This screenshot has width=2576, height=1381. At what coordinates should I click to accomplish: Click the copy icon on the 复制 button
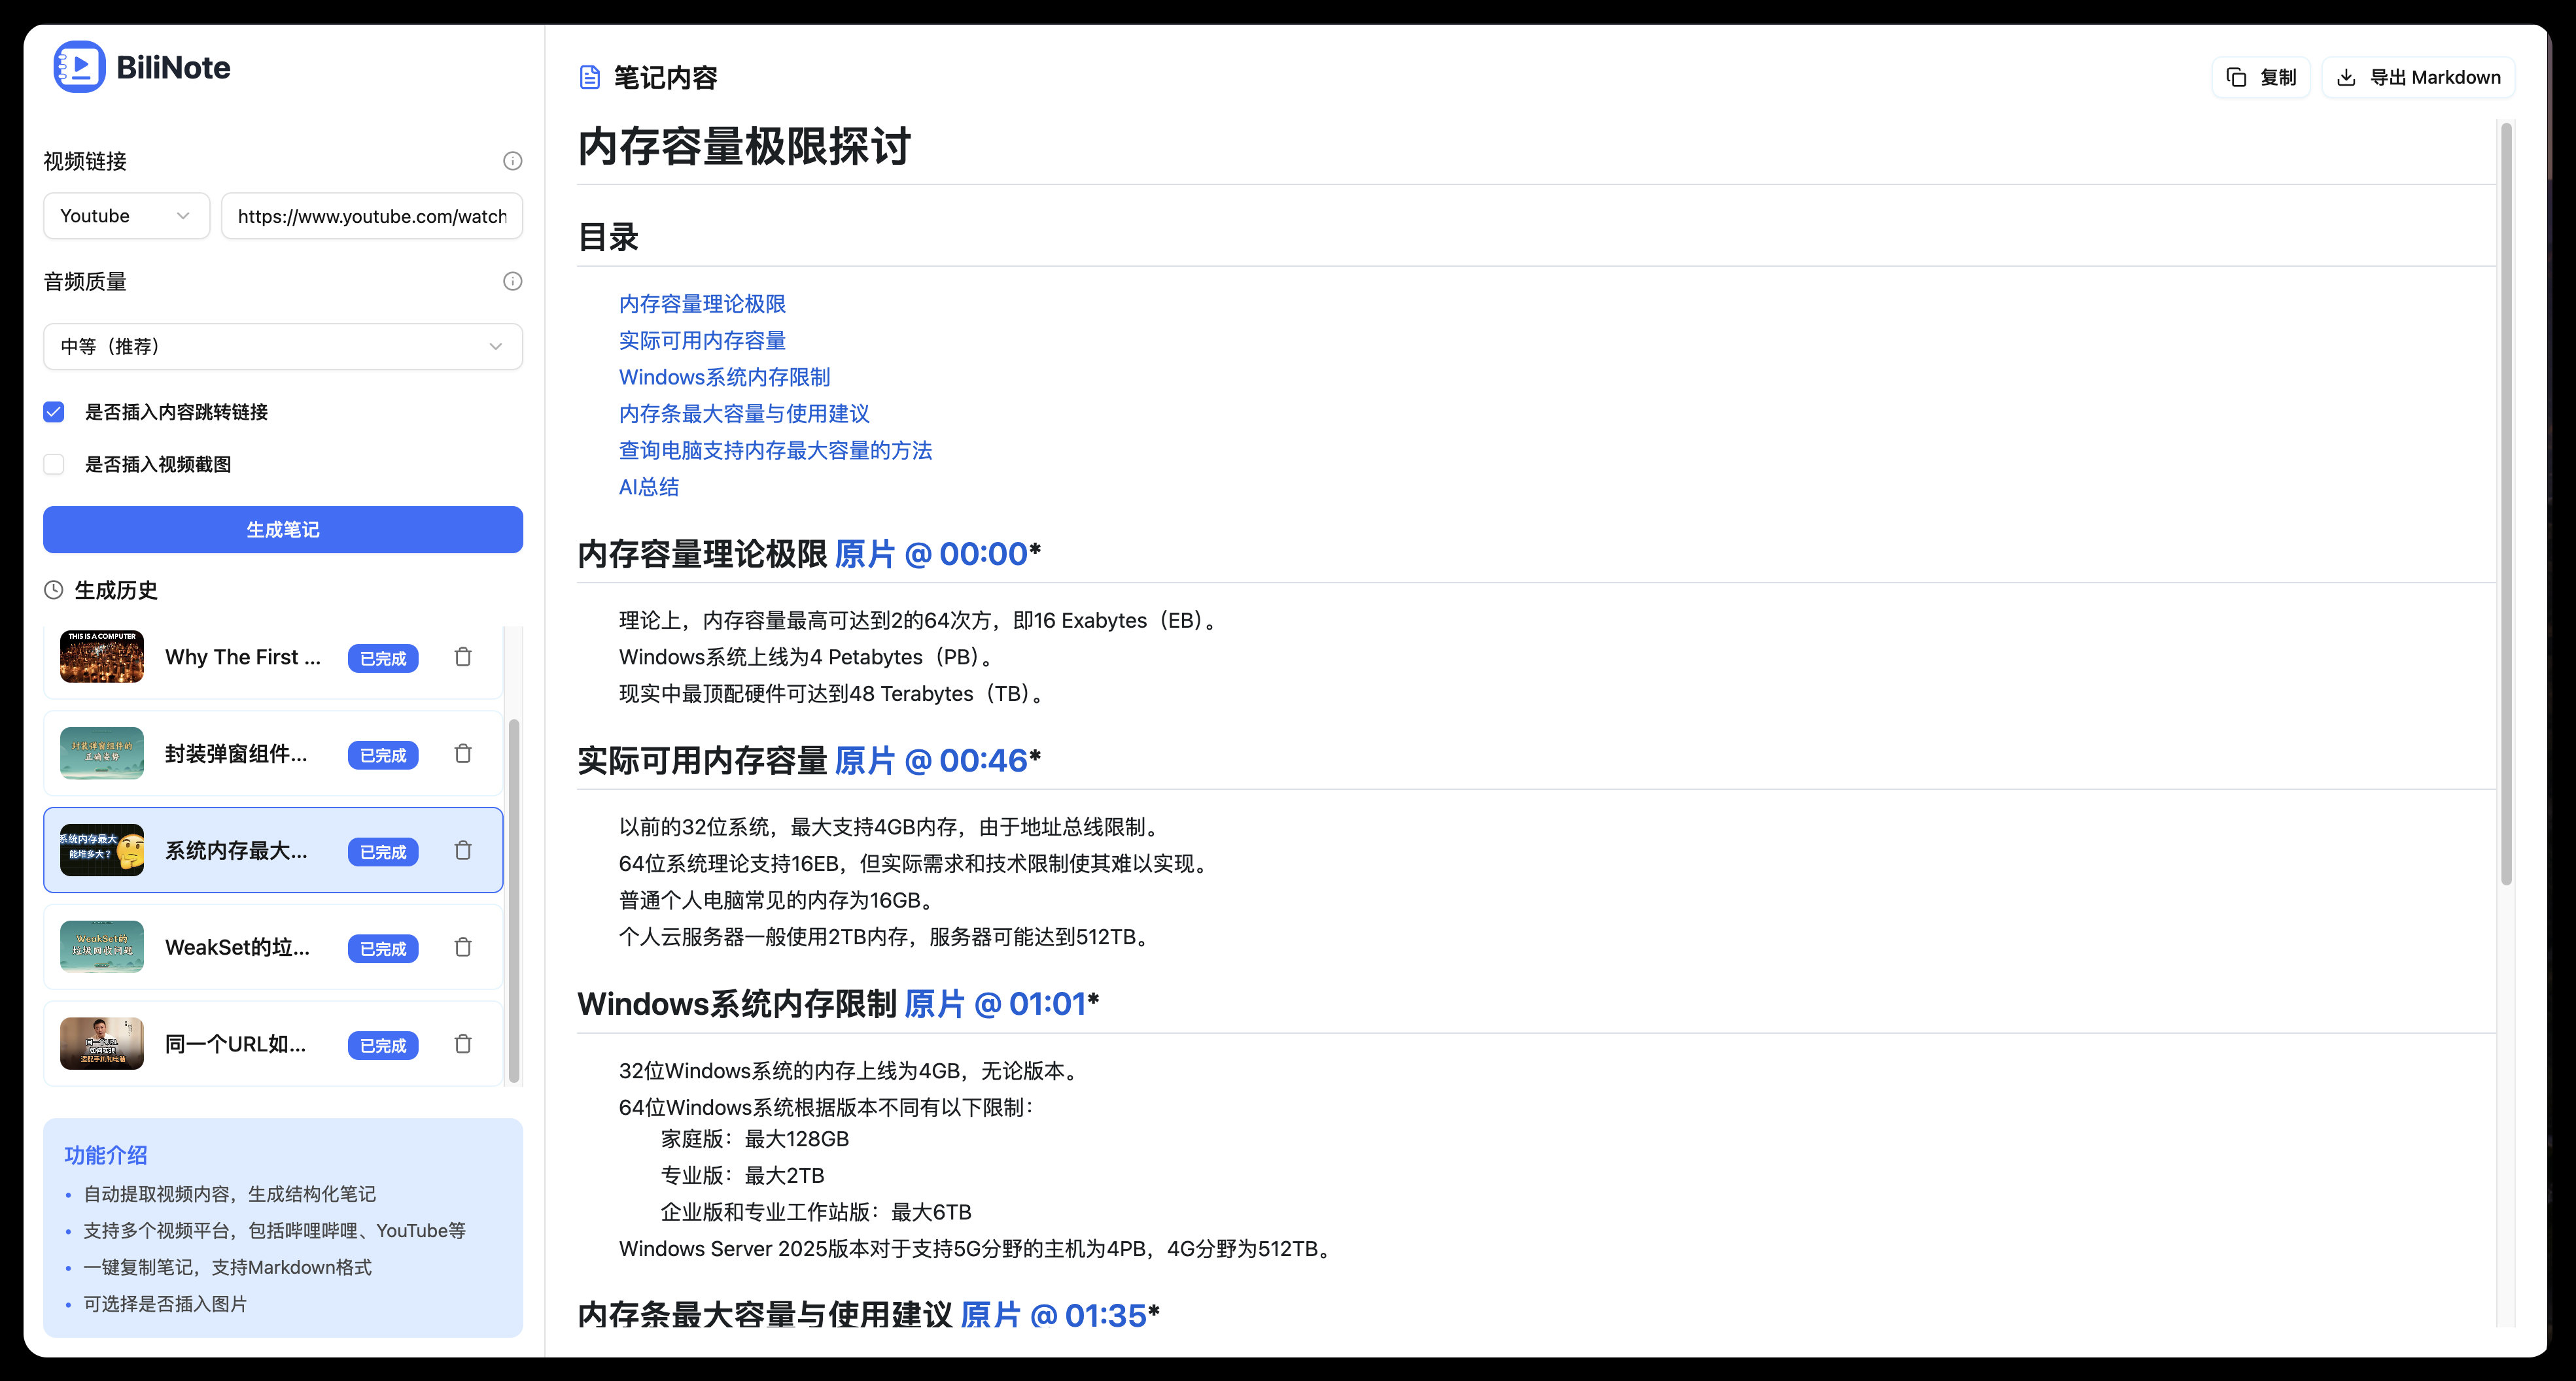[2237, 76]
